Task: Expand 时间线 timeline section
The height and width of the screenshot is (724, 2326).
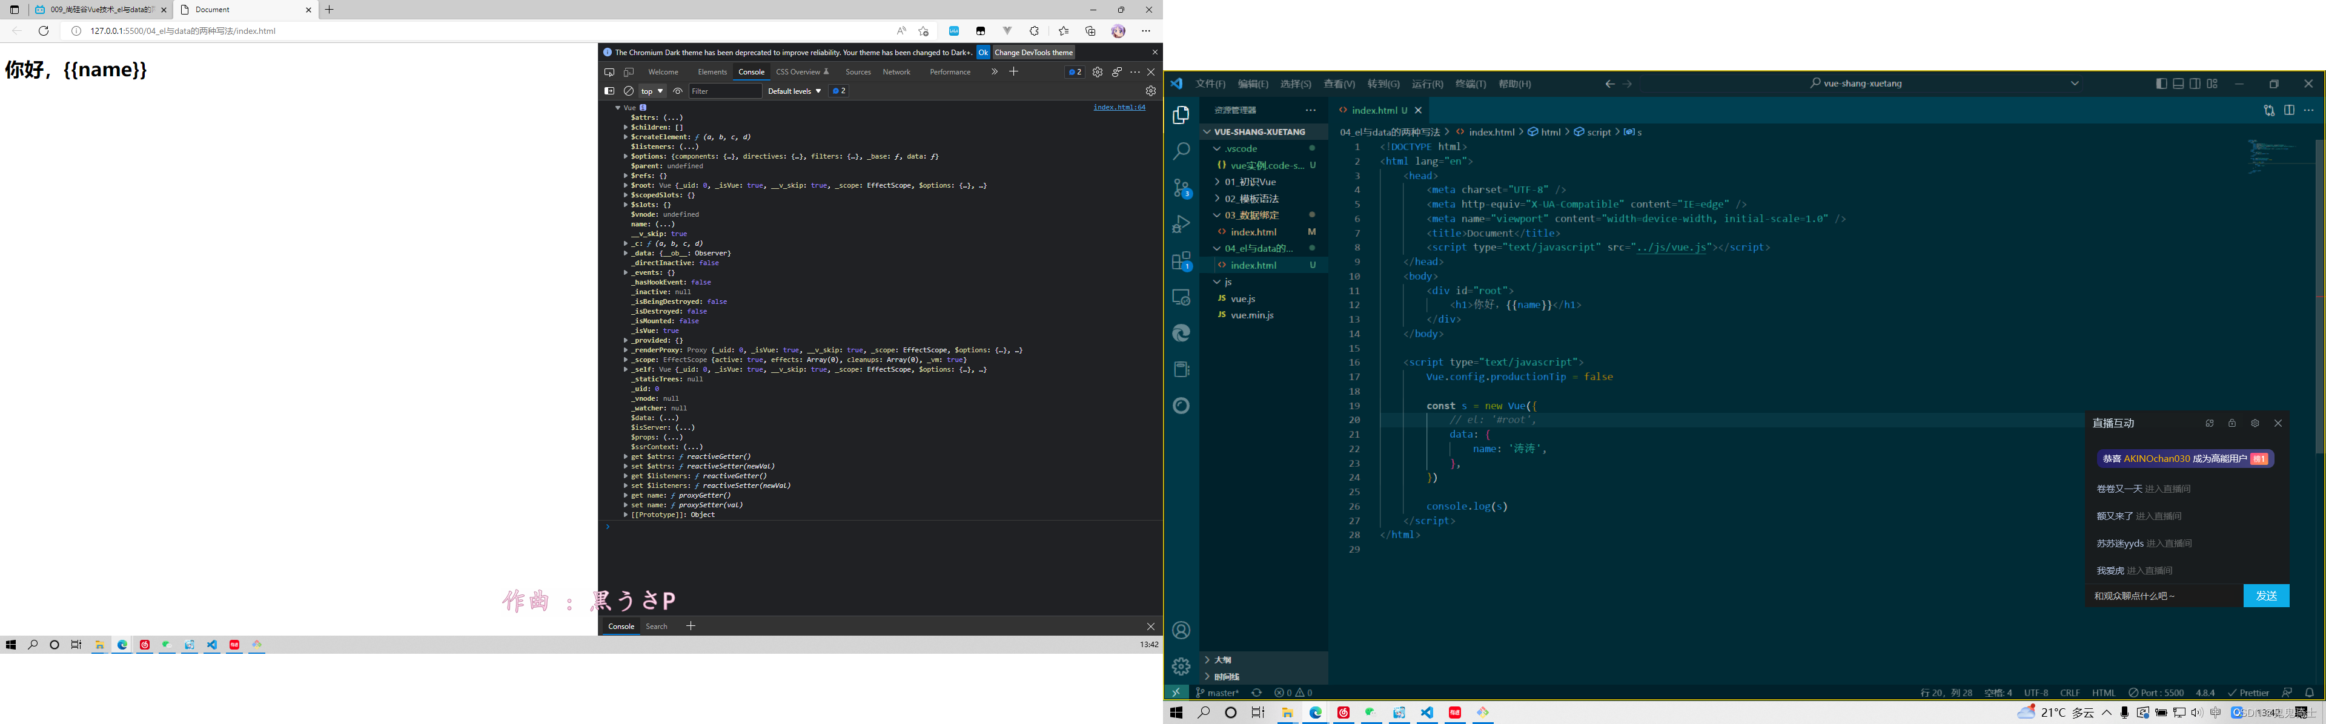Action: tap(1263, 676)
